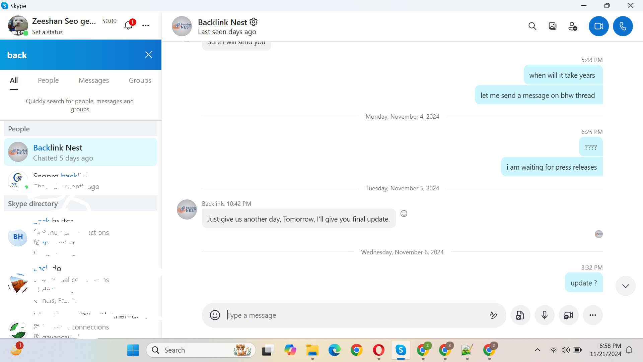Start a video call with Backlink Nest
Image resolution: width=643 pixels, height=362 pixels.
[598, 26]
